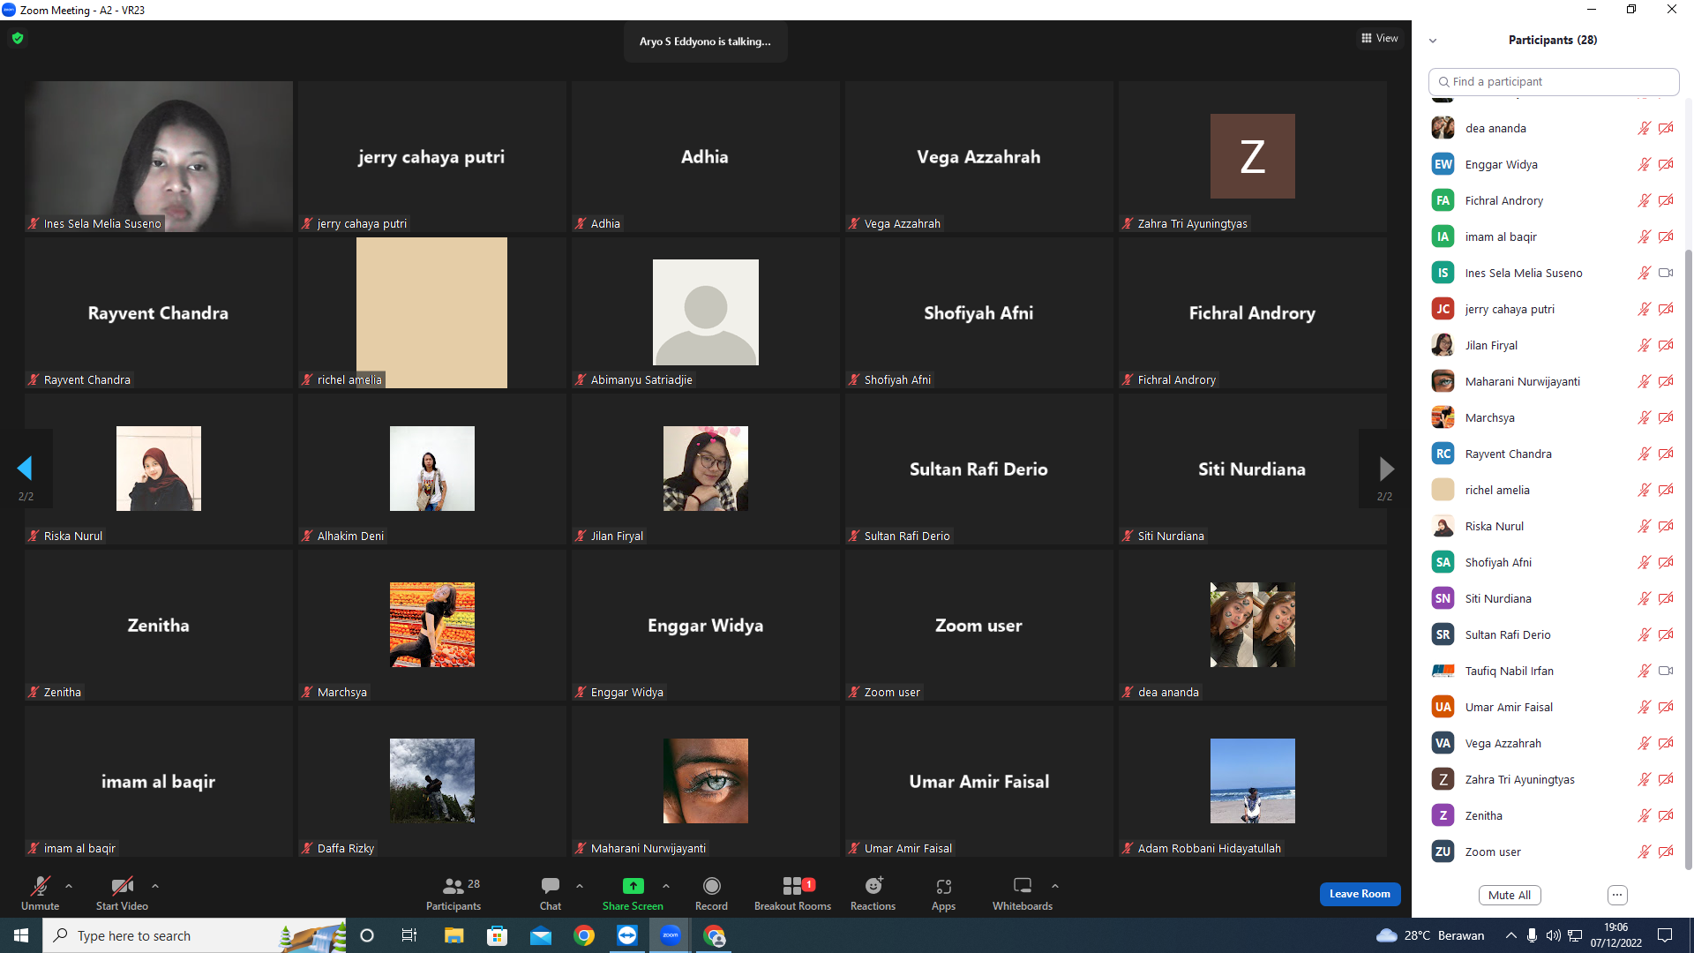Select Zahra Tri Ayuningtyas gallery tile
This screenshot has height=953, width=1694.
1253,156
